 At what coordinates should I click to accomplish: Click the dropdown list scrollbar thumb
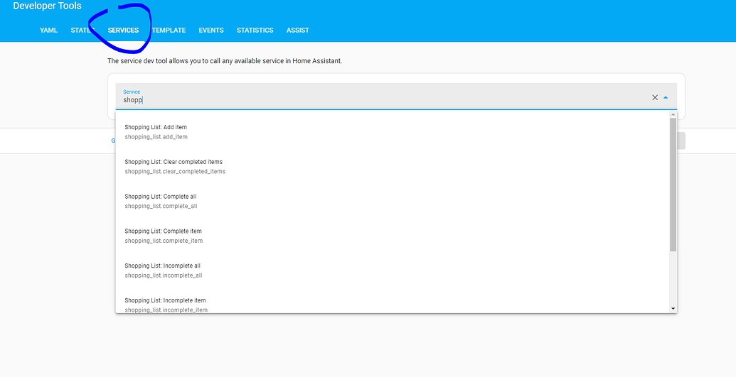coord(673,185)
